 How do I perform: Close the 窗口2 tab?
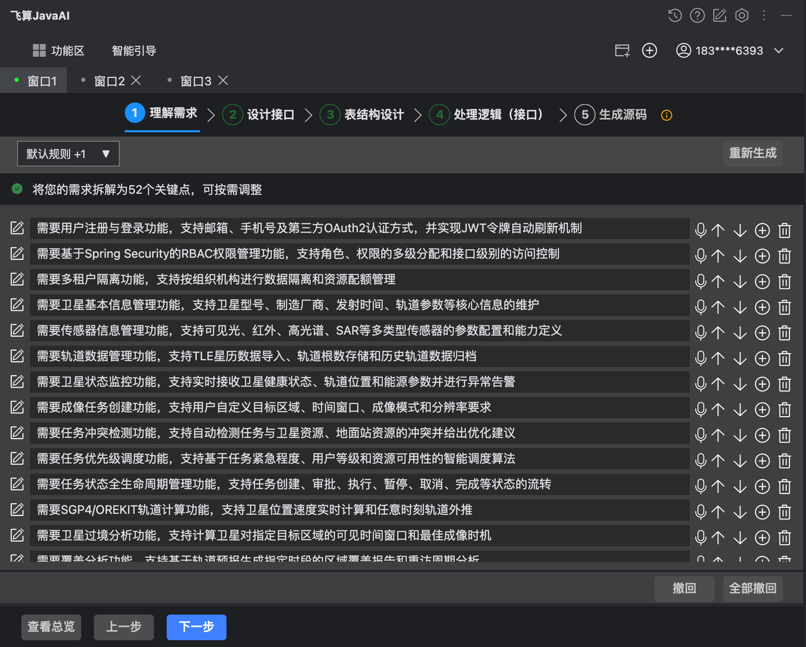coord(136,81)
